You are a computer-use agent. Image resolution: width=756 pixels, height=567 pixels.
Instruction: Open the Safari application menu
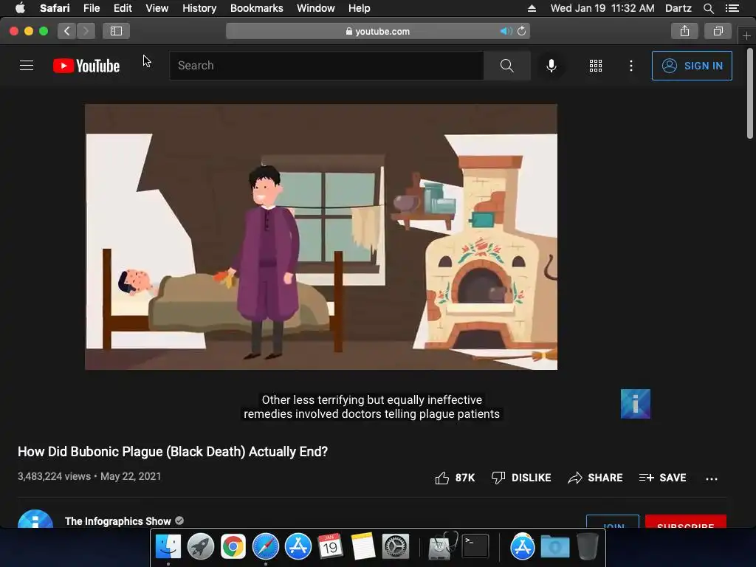pyautogui.click(x=55, y=8)
